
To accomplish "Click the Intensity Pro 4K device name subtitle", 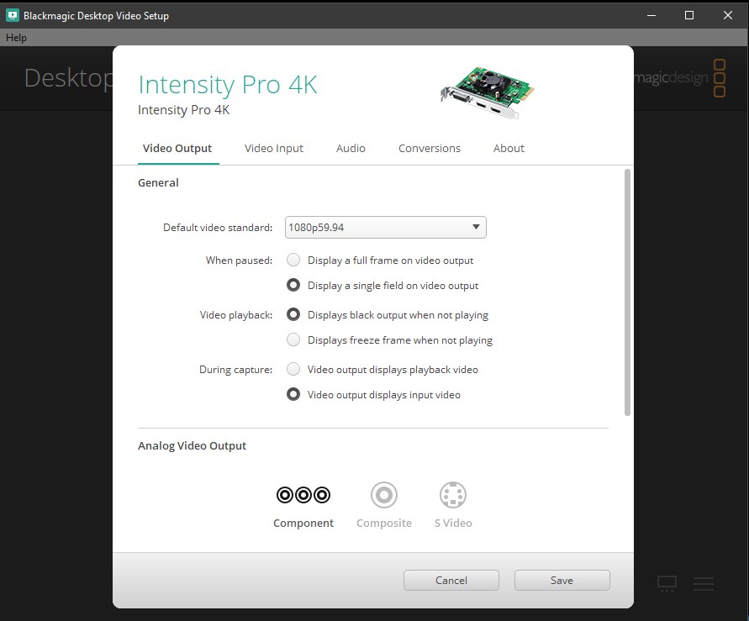I will (184, 110).
